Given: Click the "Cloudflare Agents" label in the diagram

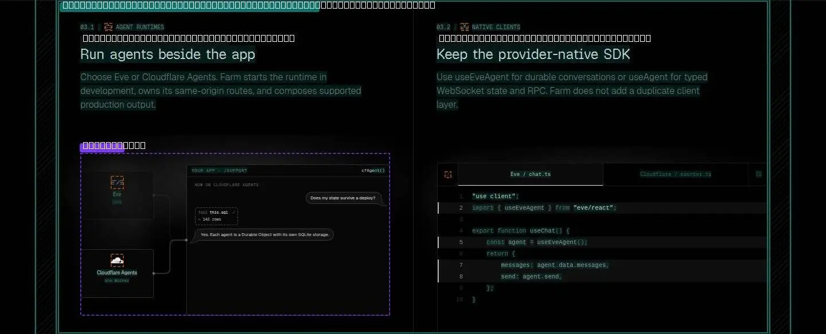Looking at the screenshot, I should (117, 273).
